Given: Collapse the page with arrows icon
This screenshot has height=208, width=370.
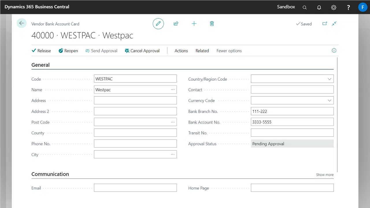Looking at the screenshot, I should click(334, 24).
